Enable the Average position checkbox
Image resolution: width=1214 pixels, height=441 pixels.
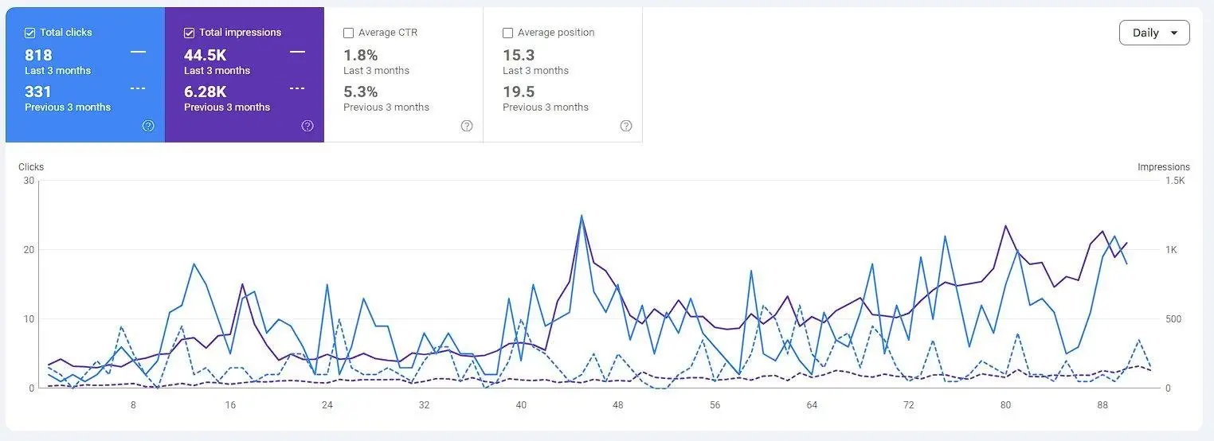point(507,33)
